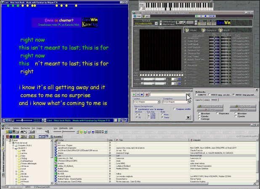Screen dimensions: 260x189
Task: Click the Expression knob icon in mixer
Action: click(202, 30)
